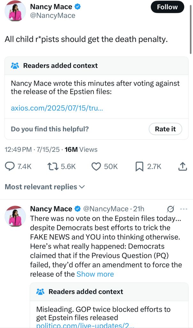Click the reply comment bubble icon
The image size is (193, 328).
[11, 166]
